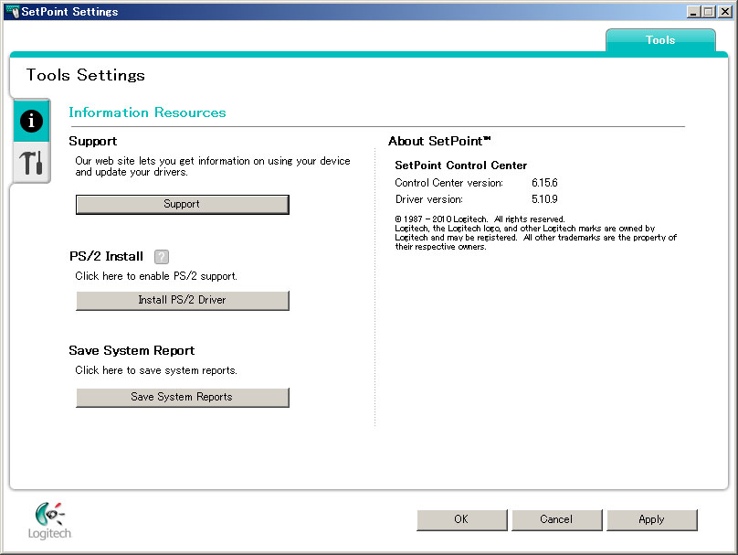Open the Support website button
The height and width of the screenshot is (555, 738).
point(182,204)
